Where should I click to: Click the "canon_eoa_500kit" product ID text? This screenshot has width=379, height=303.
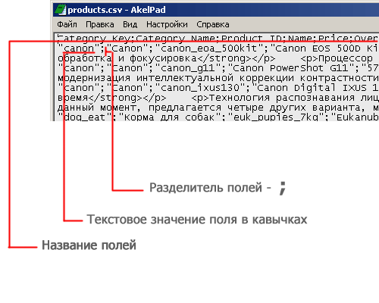[209, 48]
